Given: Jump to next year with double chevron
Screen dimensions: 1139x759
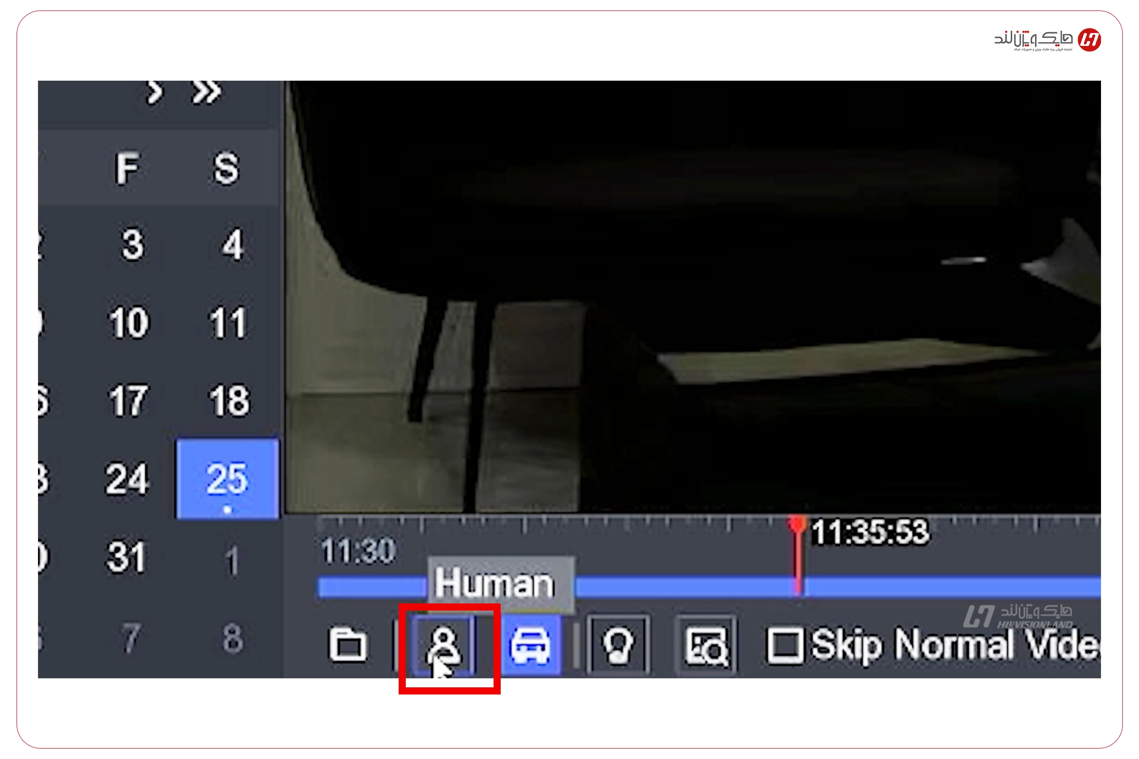Looking at the screenshot, I should [x=206, y=92].
